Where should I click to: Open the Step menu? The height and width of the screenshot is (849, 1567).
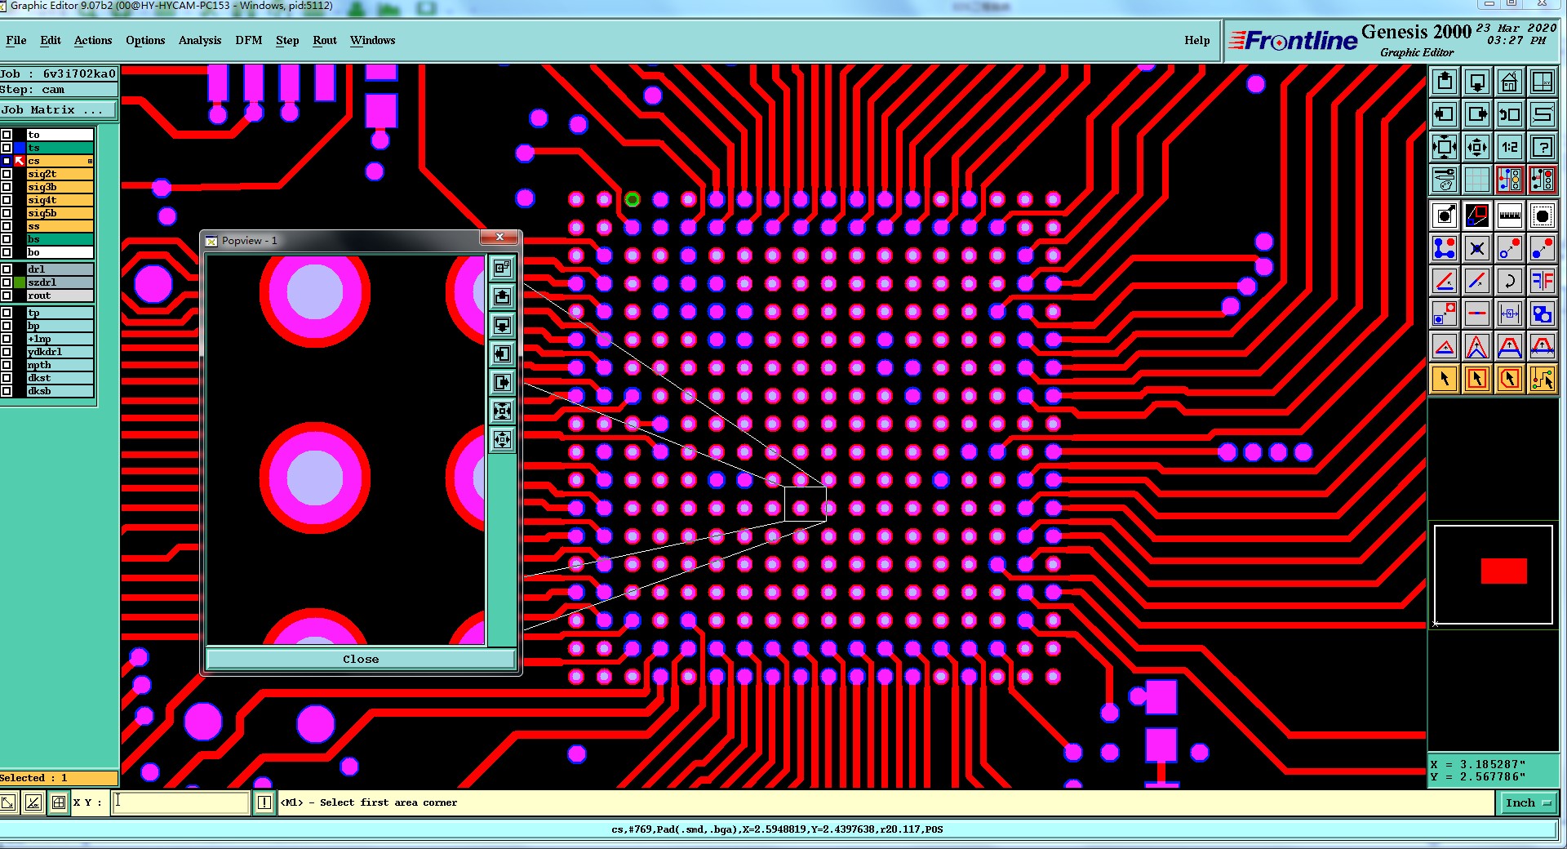(287, 40)
